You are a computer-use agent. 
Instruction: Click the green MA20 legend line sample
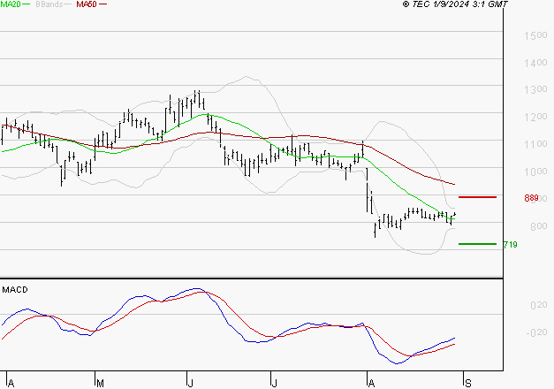pos(27,4)
